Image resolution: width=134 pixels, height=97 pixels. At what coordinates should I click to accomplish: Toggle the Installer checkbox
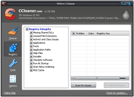(x=31, y=57)
